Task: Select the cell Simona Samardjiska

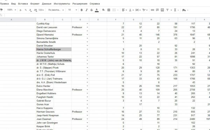Action: point(45,38)
